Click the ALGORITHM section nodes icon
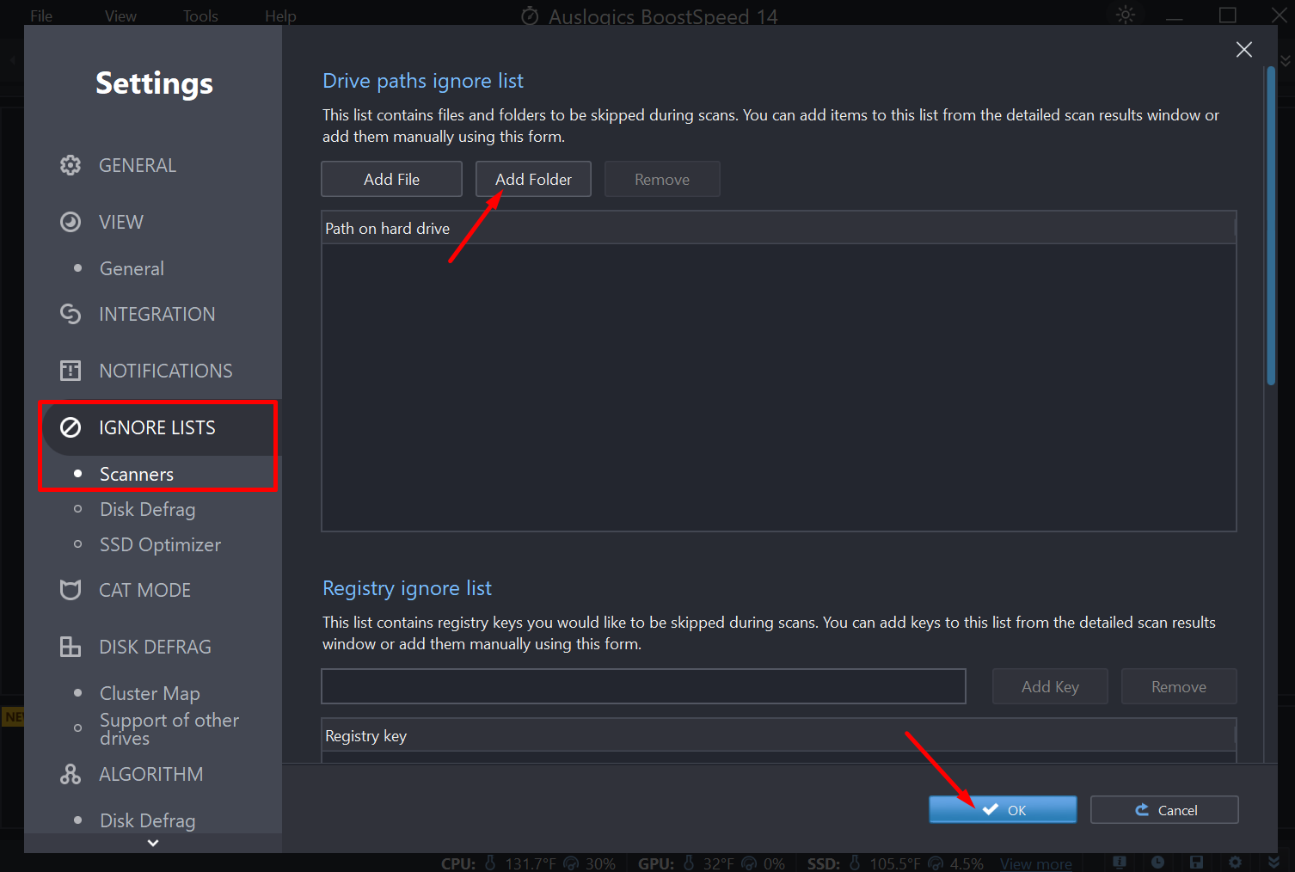1295x872 pixels. tap(71, 774)
